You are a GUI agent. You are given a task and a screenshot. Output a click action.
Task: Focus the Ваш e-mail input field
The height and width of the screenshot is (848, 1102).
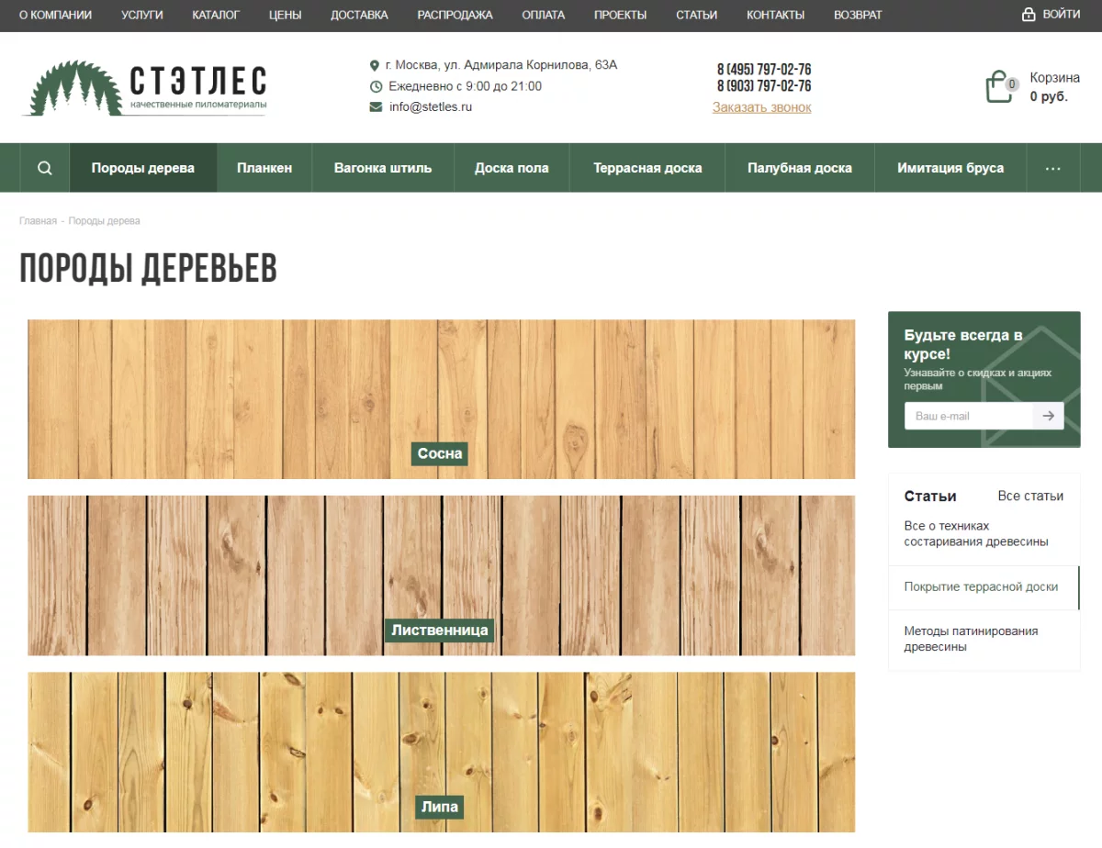pos(969,416)
